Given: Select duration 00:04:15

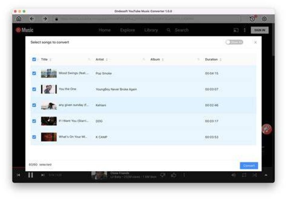Looking at the screenshot, I should point(212,73).
